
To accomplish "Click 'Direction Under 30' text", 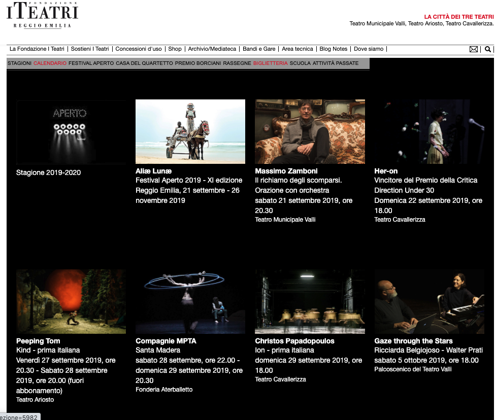I will click(x=404, y=190).
